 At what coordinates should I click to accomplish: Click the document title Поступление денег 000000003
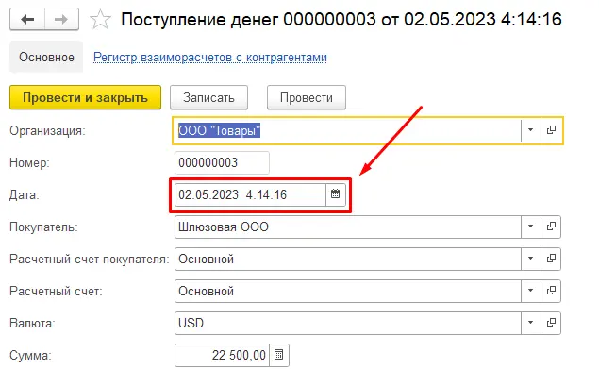[x=341, y=19]
